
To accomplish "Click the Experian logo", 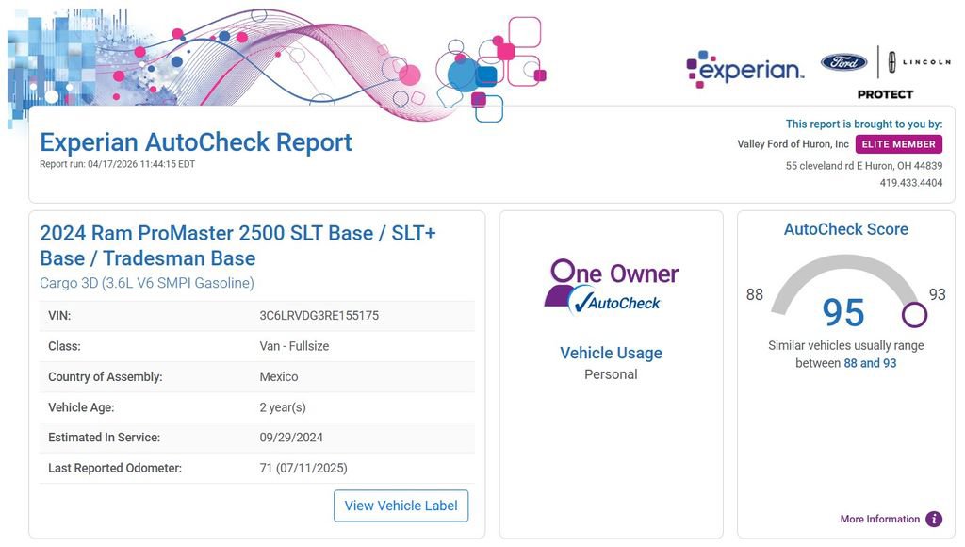I will pyautogui.click(x=744, y=68).
